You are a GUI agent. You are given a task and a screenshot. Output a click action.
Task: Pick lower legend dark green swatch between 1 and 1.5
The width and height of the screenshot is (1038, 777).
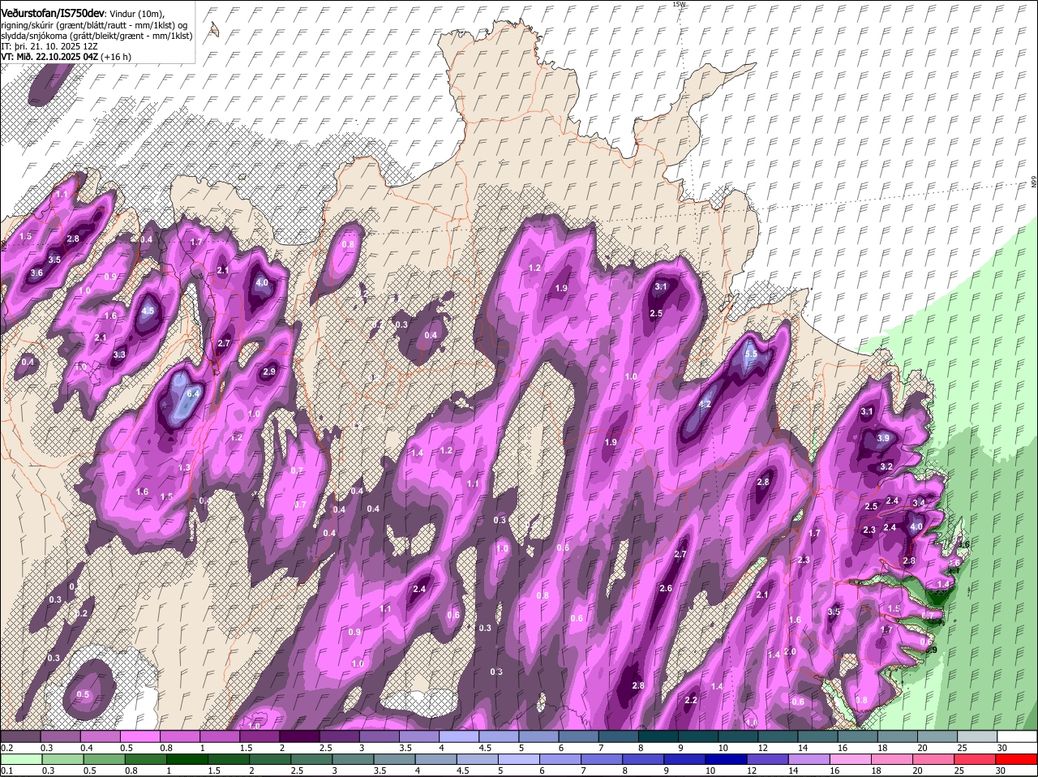(x=188, y=759)
